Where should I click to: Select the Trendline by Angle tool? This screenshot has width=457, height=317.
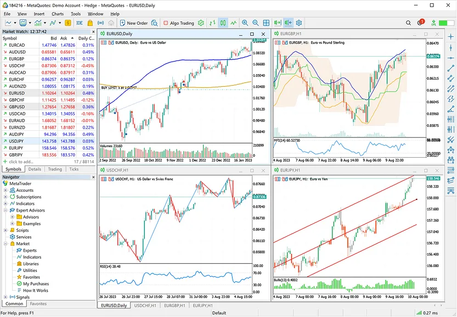tap(450, 109)
